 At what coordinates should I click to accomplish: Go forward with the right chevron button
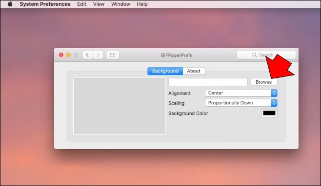pos(98,55)
